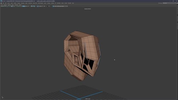Open the Mesh menu
Screen dimensions: 178x100
point(26,3)
